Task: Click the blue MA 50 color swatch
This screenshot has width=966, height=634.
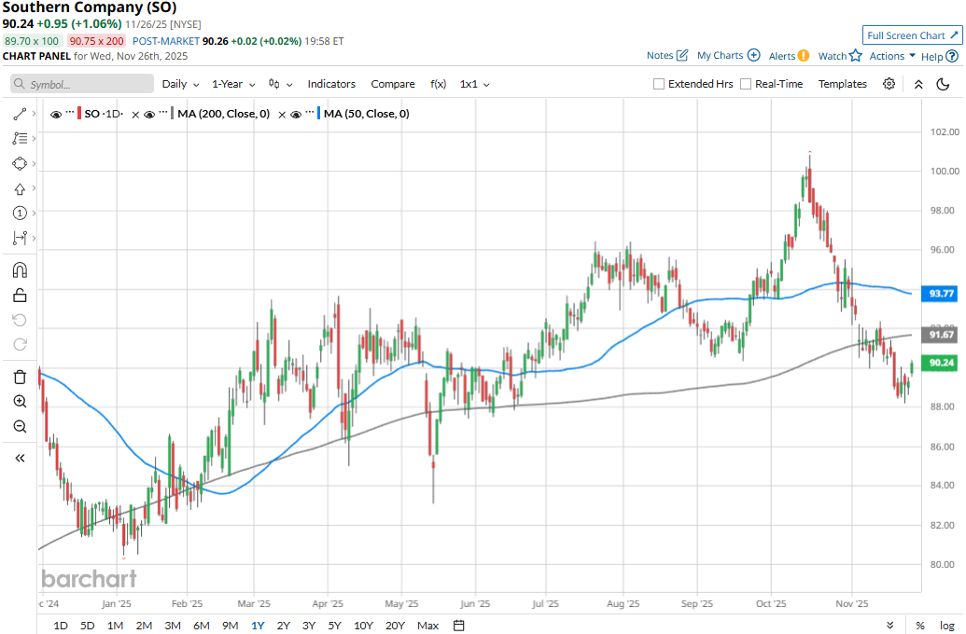Action: point(318,115)
